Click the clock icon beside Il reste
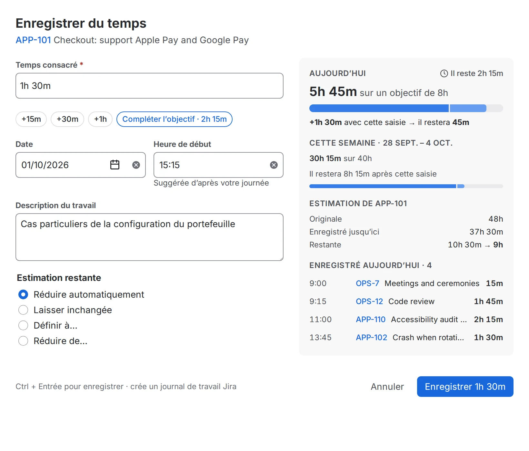Screen dimensions: 529x451 click(x=444, y=73)
